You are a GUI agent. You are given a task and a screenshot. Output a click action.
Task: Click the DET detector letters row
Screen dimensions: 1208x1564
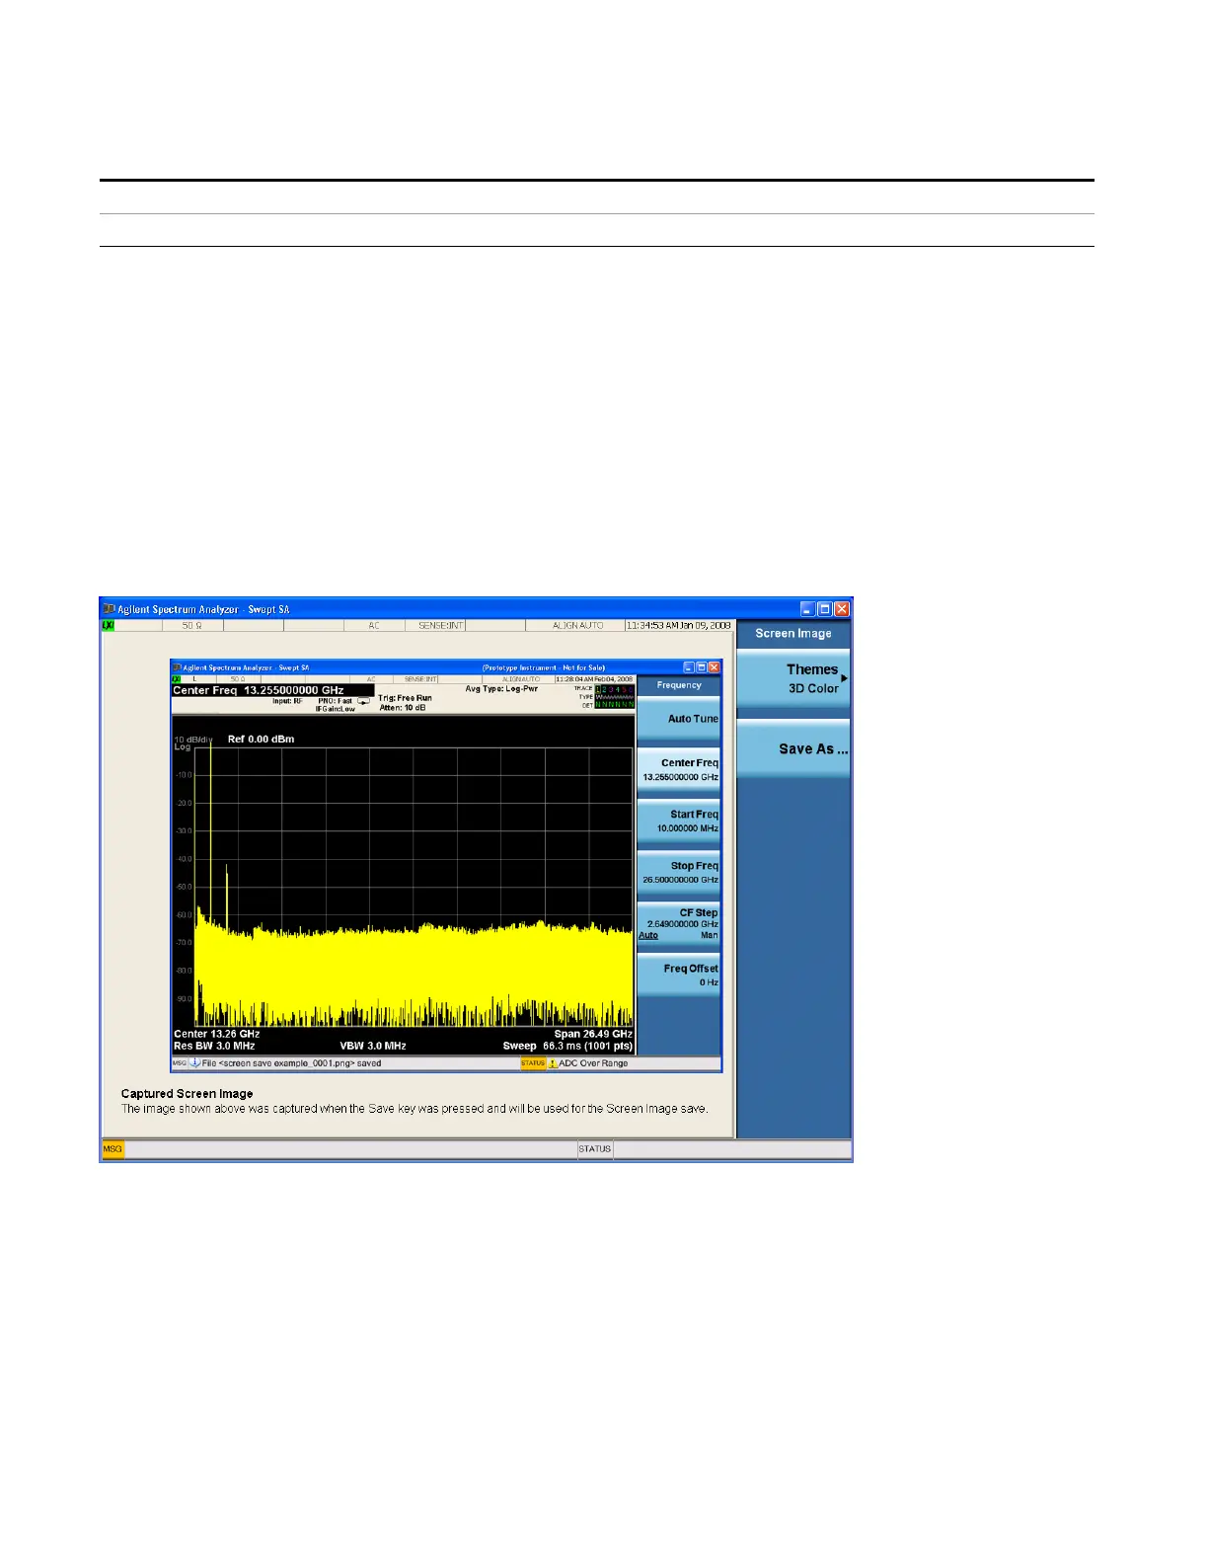615,705
